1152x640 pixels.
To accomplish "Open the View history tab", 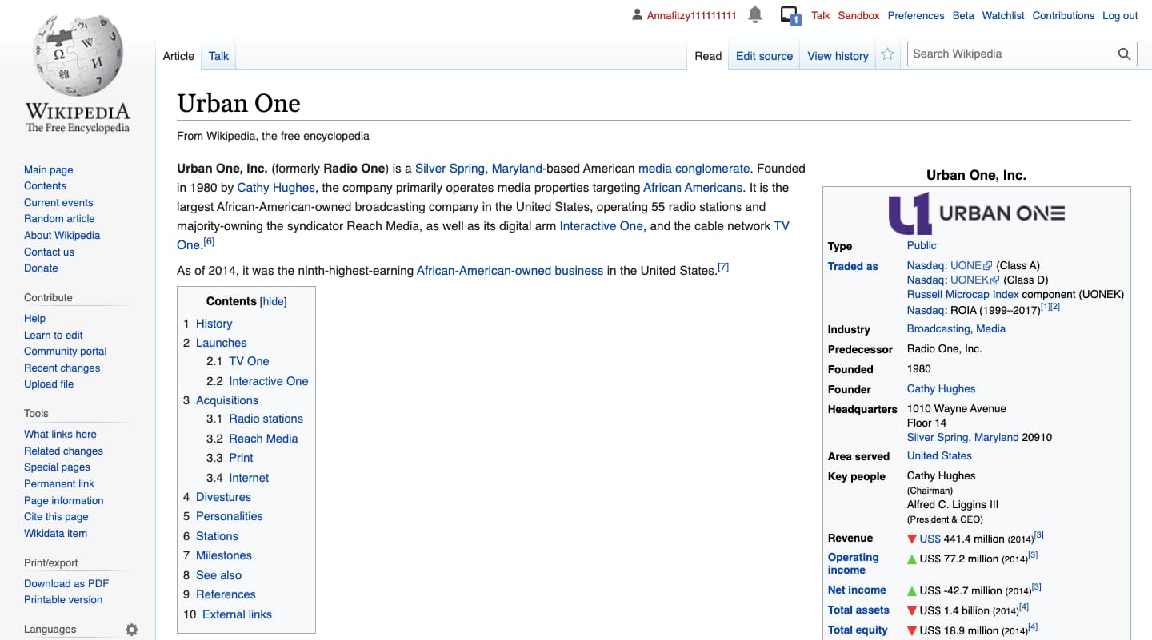I will (x=837, y=56).
